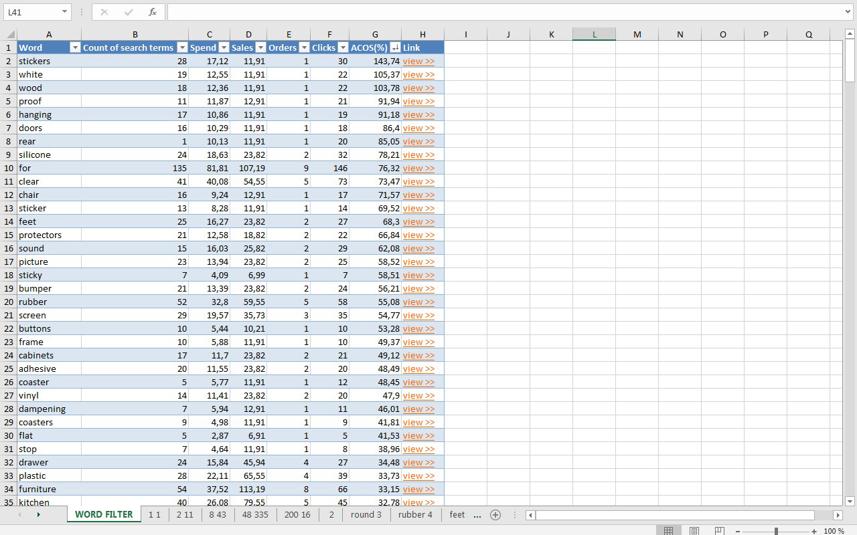Image resolution: width=857 pixels, height=535 pixels.
Task: Open the ACOS(%) column sort filter dropdown
Action: pyautogui.click(x=395, y=47)
